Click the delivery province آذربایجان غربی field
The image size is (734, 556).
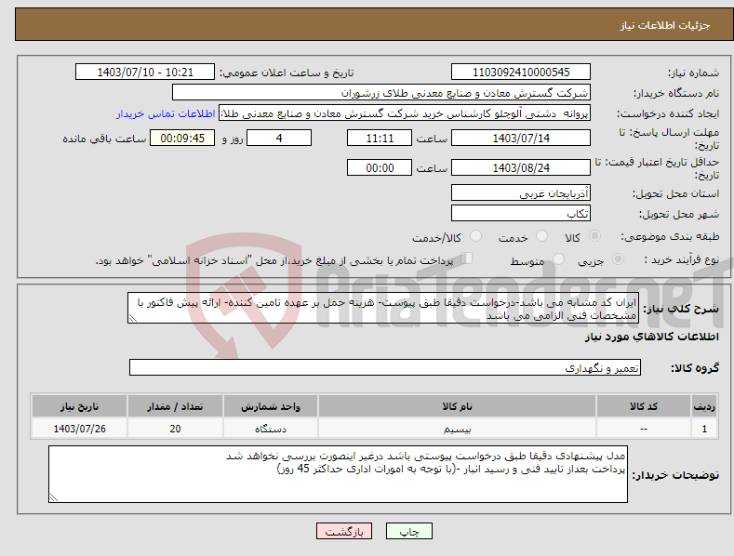(521, 192)
